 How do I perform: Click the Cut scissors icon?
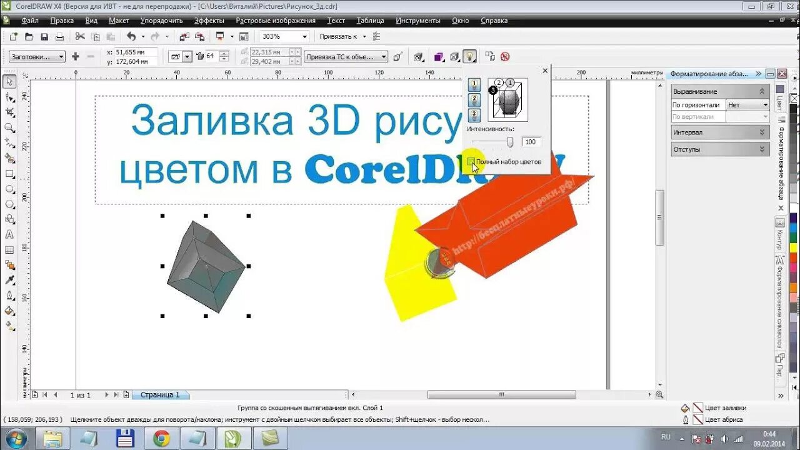pyautogui.click(x=80, y=37)
